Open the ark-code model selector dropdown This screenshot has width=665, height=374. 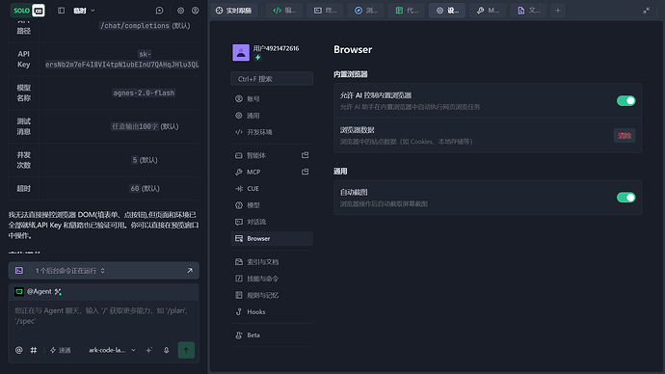point(112,350)
